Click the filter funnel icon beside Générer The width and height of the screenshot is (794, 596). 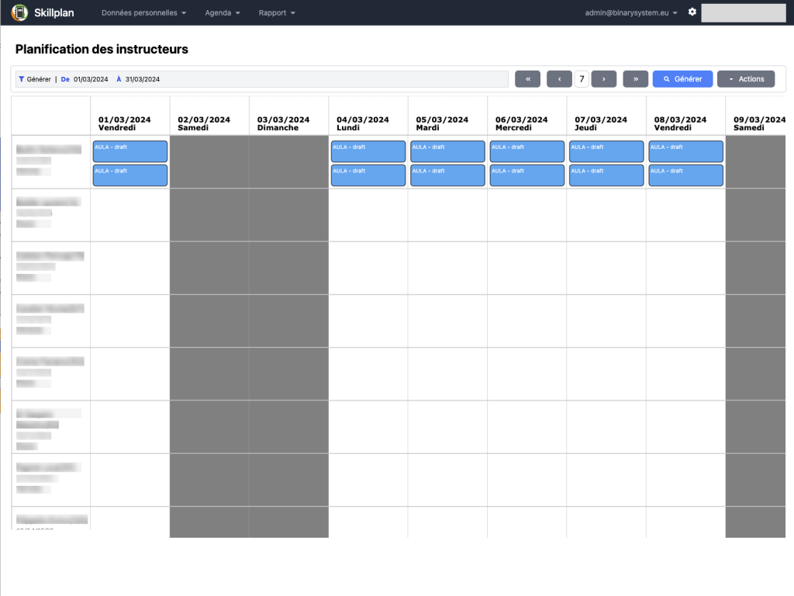tap(21, 79)
